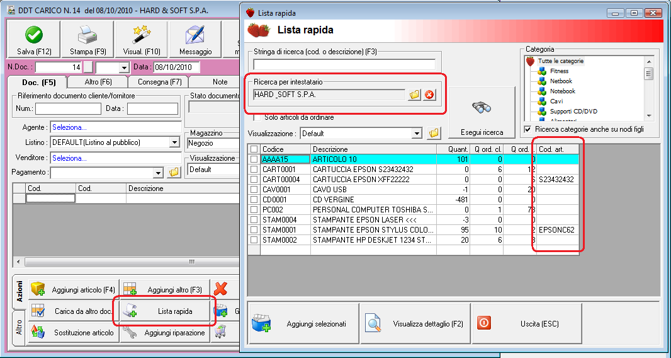Click Stampa (F9) printer button
The height and width of the screenshot is (358, 671).
coord(88,40)
